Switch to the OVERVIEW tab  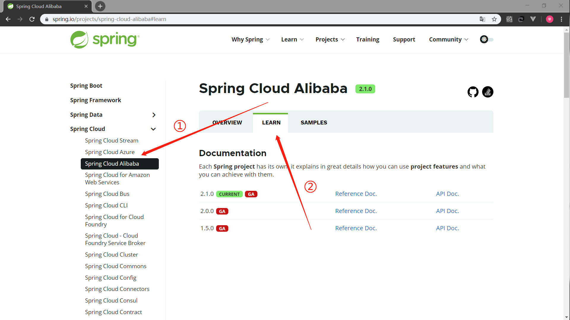[227, 122]
